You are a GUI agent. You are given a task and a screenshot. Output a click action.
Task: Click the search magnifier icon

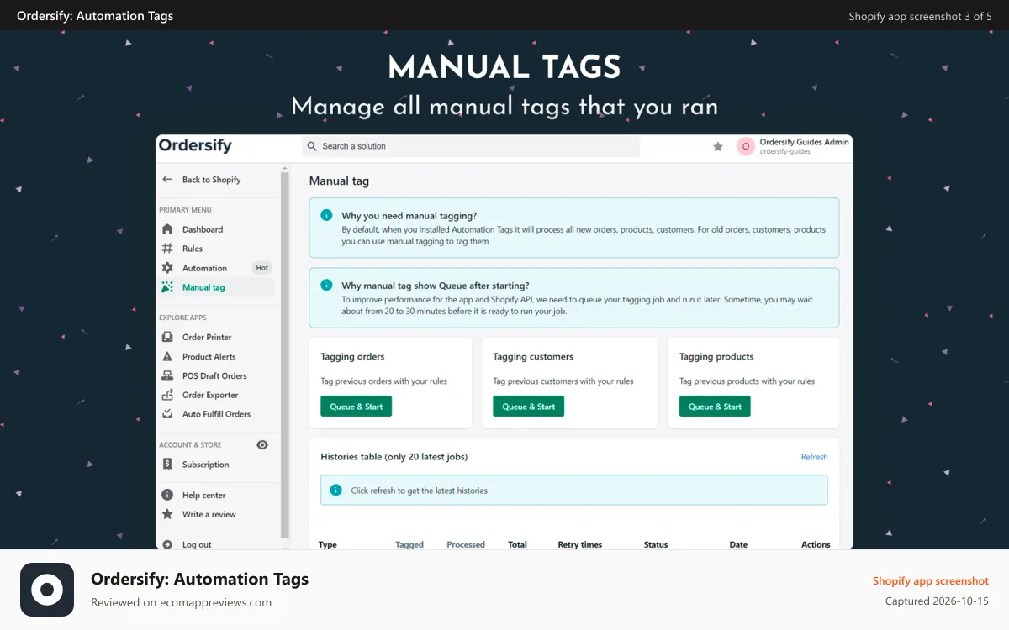click(x=313, y=146)
